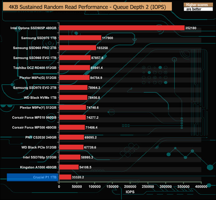This screenshot has height=200, width=216.
Task: Select the 'PNY CS2030 240GB' label
Action: [x=41, y=137]
